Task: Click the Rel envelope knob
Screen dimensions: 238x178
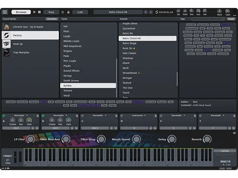Action: click(x=205, y=11)
